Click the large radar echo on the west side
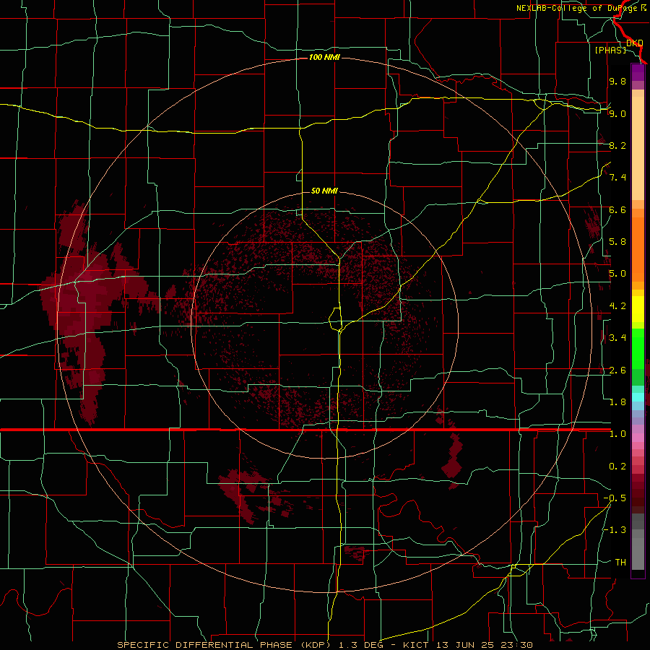The width and height of the screenshot is (650, 650). [x=85, y=307]
